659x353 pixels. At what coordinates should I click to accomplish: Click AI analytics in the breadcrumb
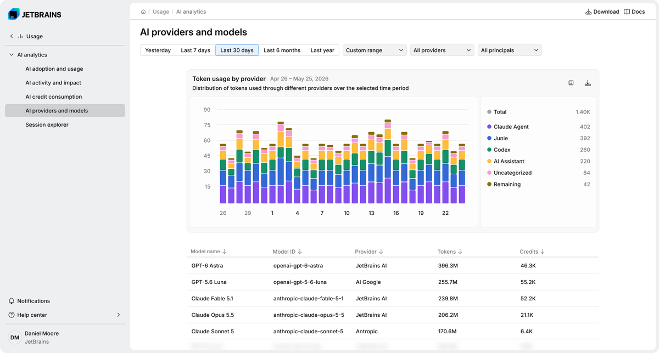tap(191, 12)
